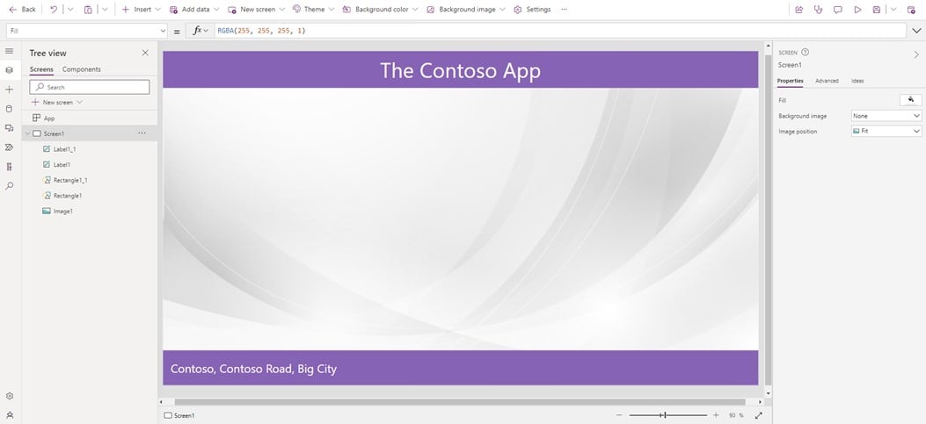
Task: Open Background image None dropdown
Action: tap(886, 116)
